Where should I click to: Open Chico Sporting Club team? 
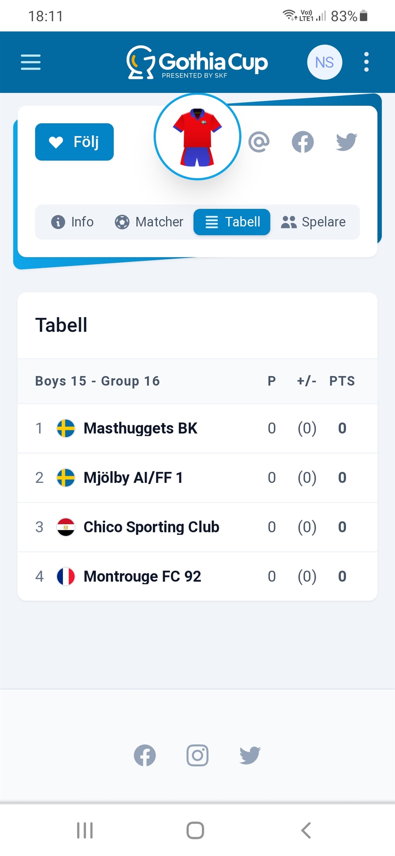197,527
